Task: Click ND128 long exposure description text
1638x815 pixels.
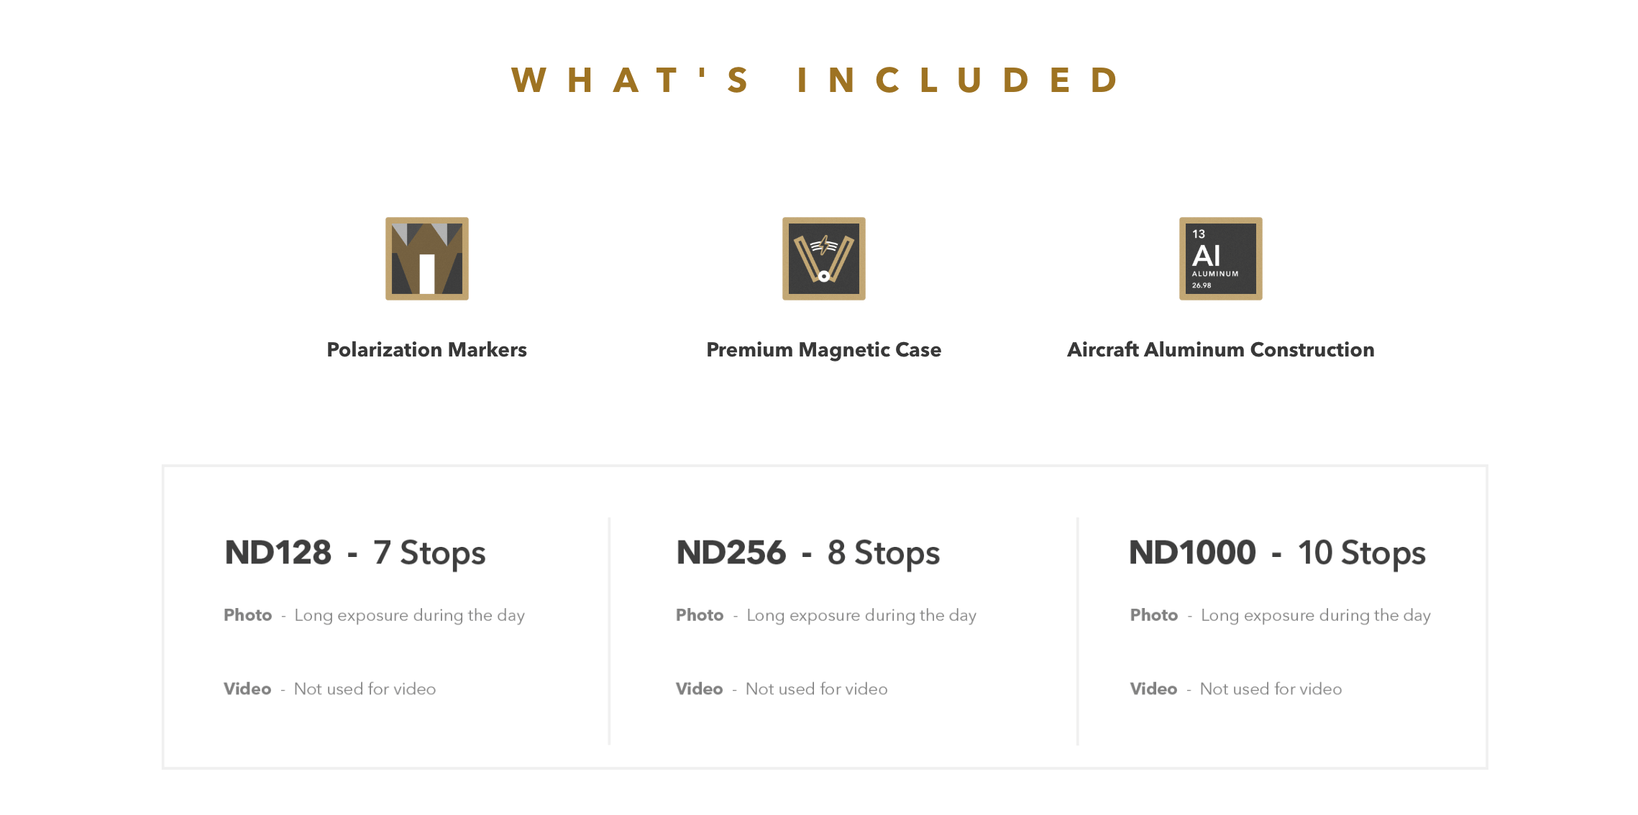Action: (410, 616)
